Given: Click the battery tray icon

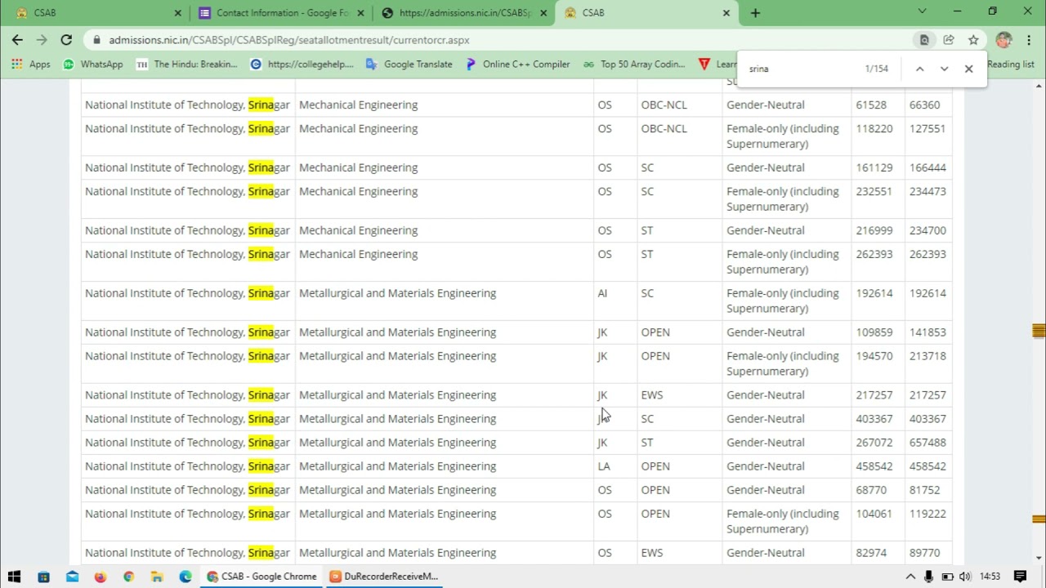Looking at the screenshot, I should [x=947, y=576].
